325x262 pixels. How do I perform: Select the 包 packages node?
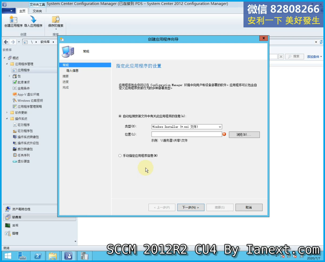19,76
